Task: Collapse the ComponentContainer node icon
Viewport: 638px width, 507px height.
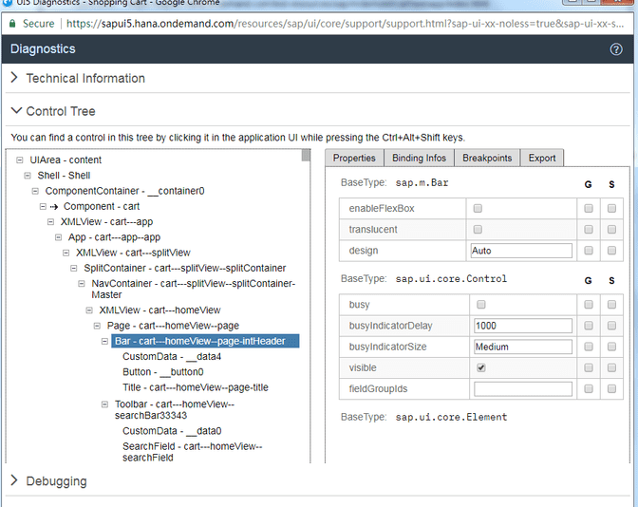Action: click(36, 191)
